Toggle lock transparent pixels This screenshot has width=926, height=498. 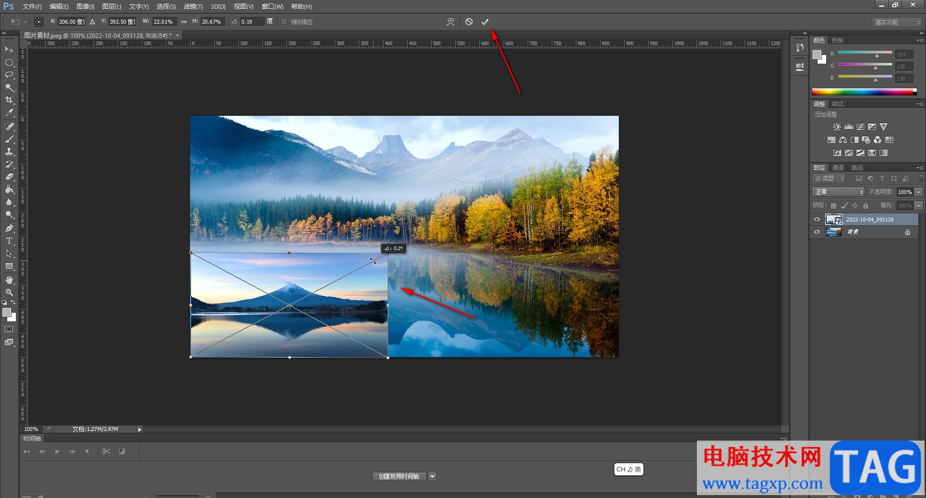pyautogui.click(x=834, y=206)
